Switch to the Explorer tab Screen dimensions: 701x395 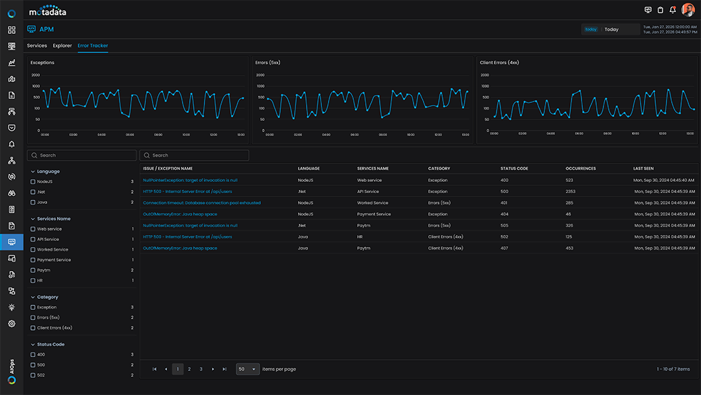[62, 45]
